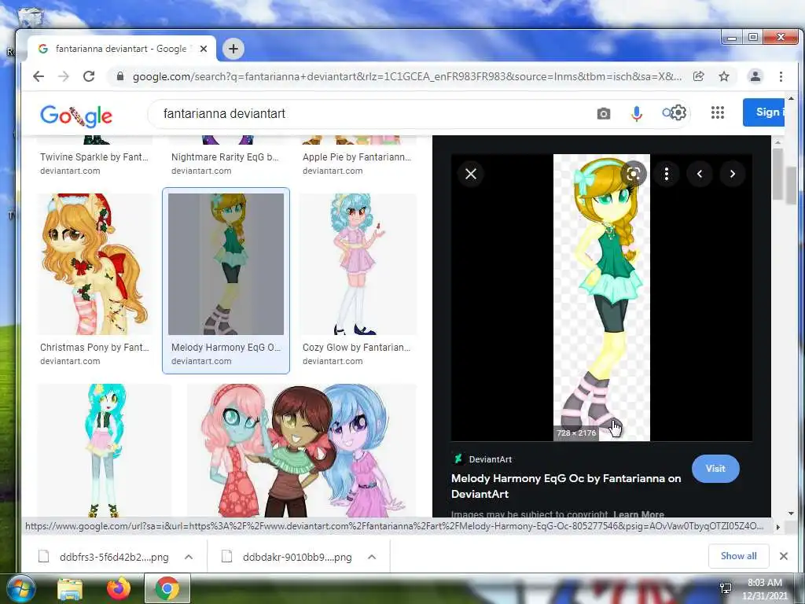Image resolution: width=805 pixels, height=604 pixels.
Task: Click the Chrome taskbar button
Action: click(x=167, y=588)
